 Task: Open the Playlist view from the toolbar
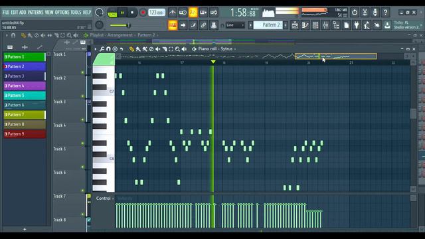(295, 25)
